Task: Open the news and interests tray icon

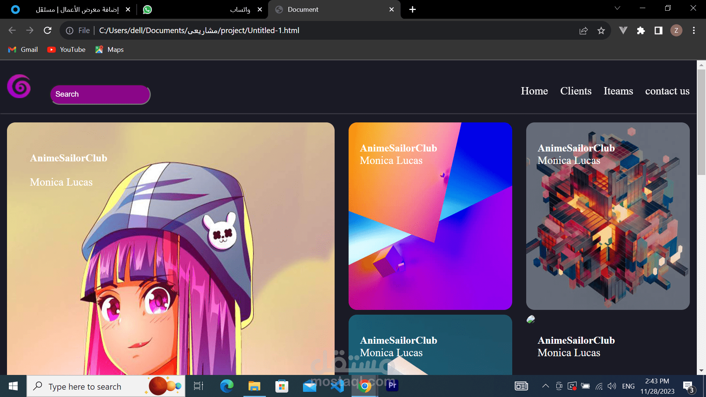Action: click(521, 386)
